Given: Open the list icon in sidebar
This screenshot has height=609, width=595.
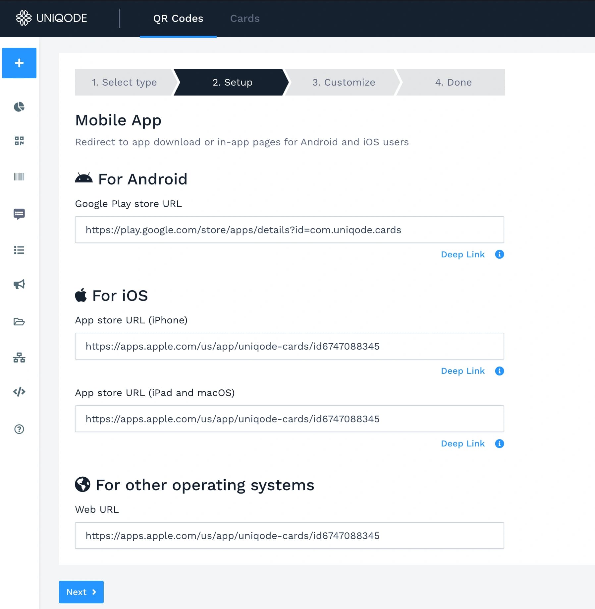Looking at the screenshot, I should pos(19,250).
